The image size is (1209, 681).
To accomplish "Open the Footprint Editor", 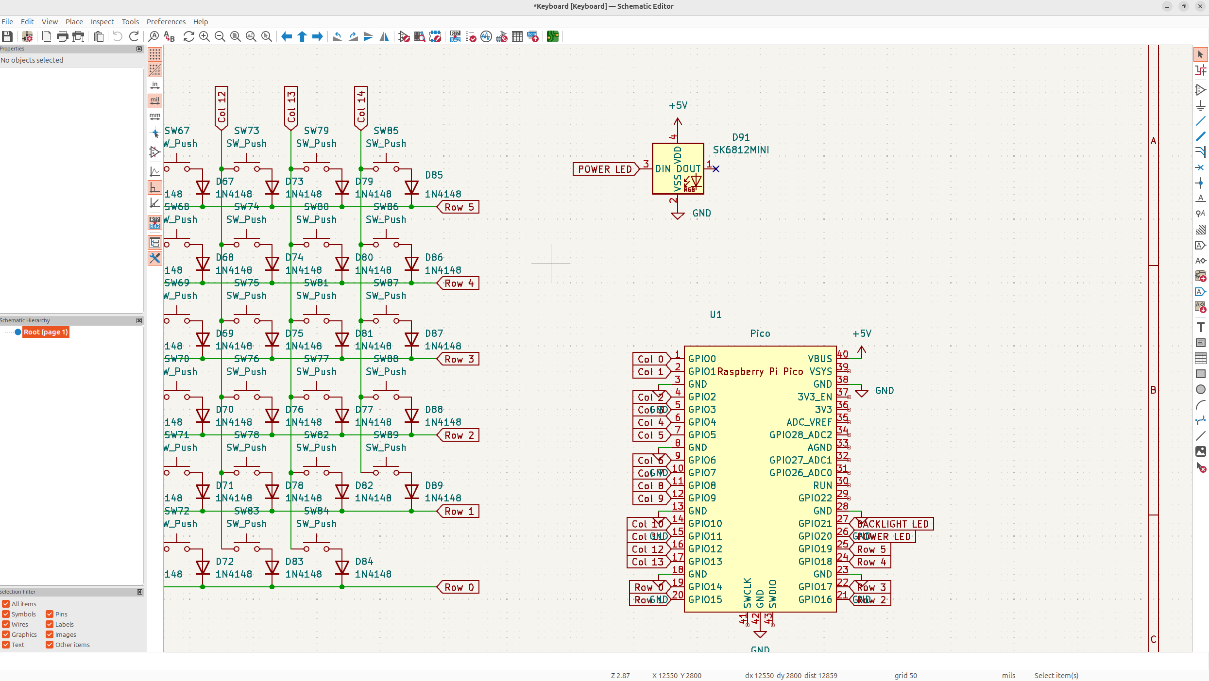I will pyautogui.click(x=435, y=36).
